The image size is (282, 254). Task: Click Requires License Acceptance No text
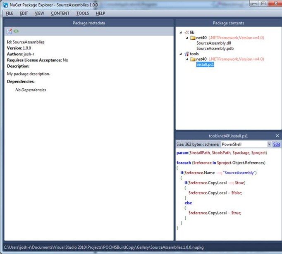coord(37,60)
